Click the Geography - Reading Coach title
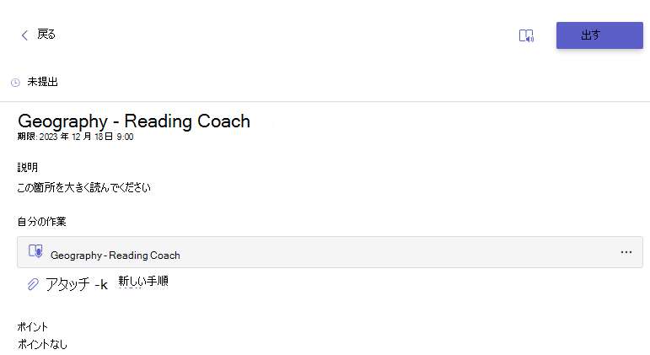The image size is (650, 355). tap(134, 121)
